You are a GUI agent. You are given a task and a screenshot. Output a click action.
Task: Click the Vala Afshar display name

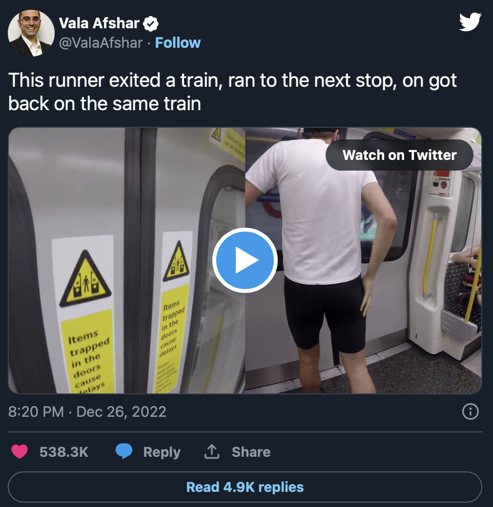[99, 23]
